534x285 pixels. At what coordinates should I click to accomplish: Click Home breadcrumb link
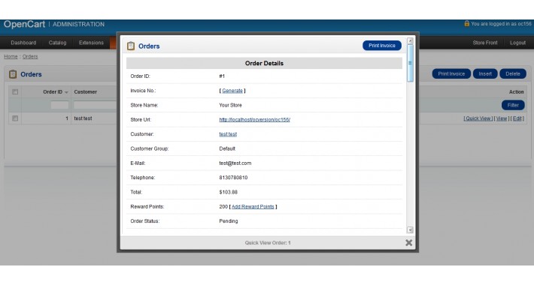pyautogui.click(x=11, y=57)
